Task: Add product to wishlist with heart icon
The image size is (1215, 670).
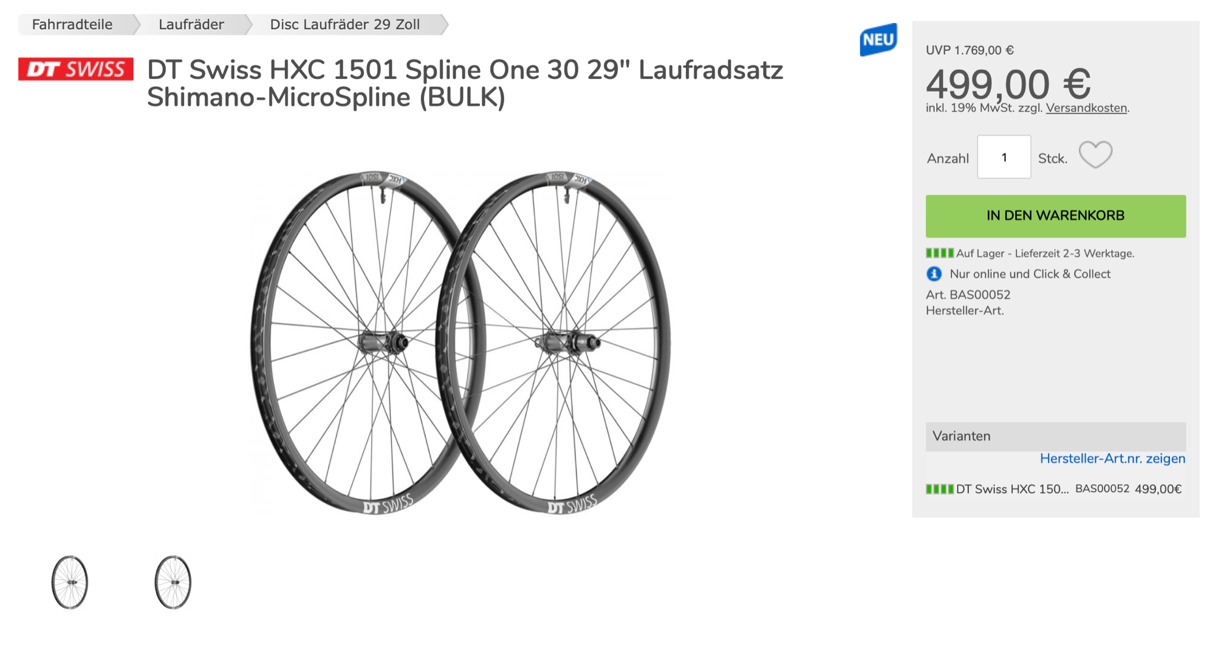Action: (x=1095, y=156)
